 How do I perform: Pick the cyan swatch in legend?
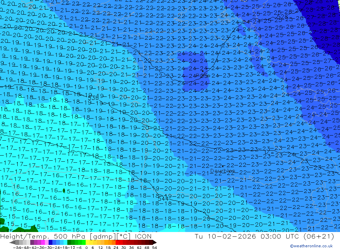tap(65, 242)
